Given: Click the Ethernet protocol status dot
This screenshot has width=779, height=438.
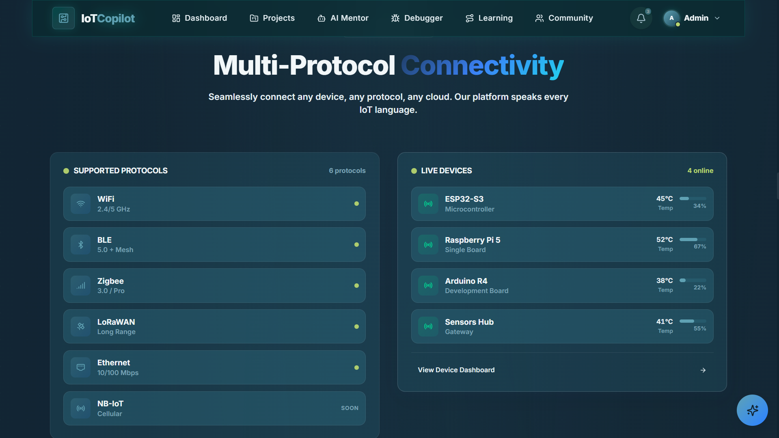Looking at the screenshot, I should pyautogui.click(x=356, y=367).
